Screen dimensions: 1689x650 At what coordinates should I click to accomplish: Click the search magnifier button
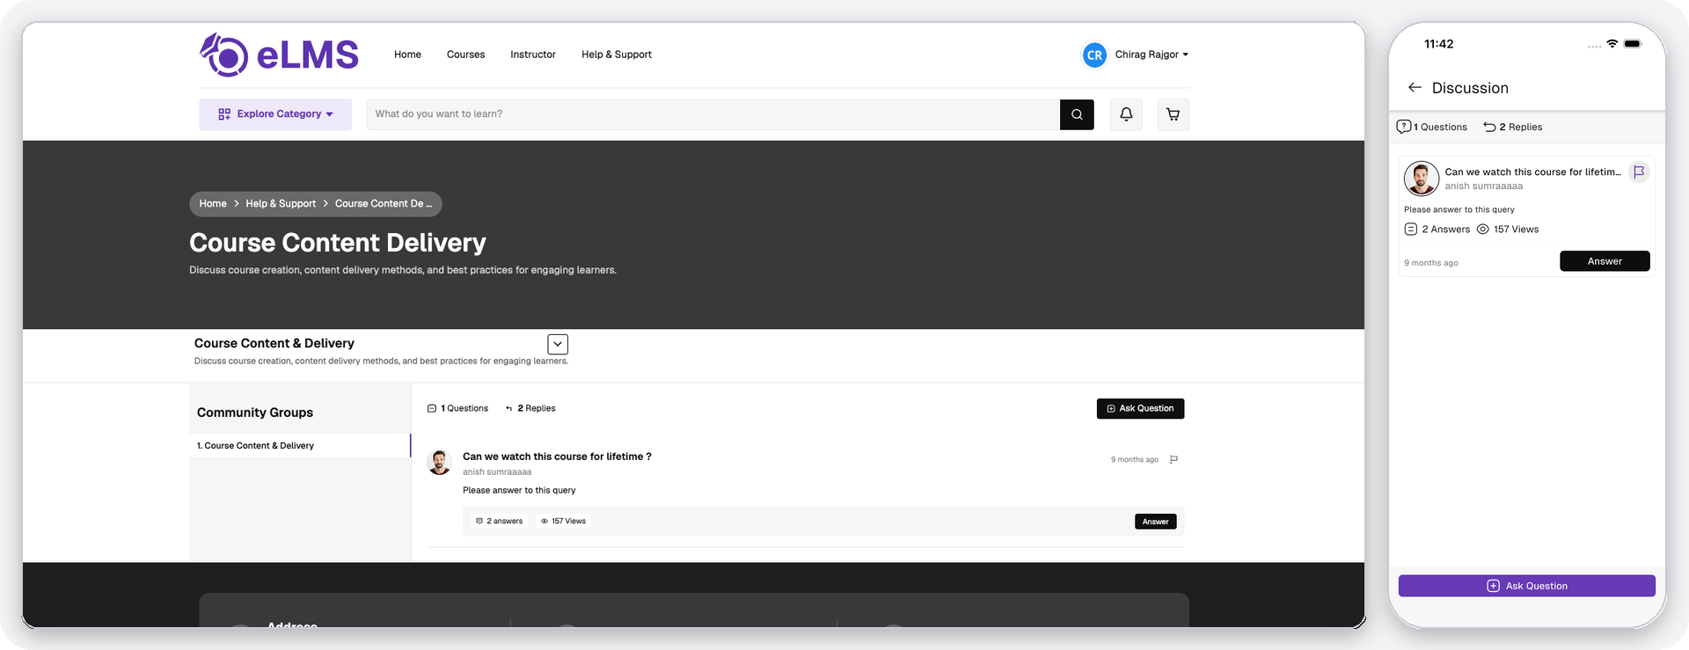point(1077,114)
